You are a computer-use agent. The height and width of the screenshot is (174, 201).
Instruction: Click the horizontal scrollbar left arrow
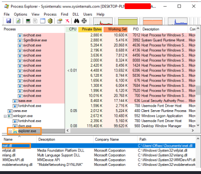(68, 131)
